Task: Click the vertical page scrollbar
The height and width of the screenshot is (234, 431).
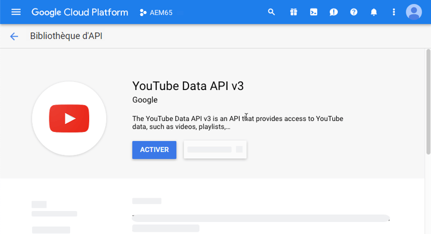Action: tap(428, 102)
